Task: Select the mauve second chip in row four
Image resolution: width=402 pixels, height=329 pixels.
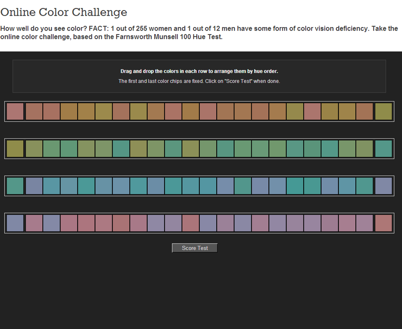Action: [x=34, y=223]
